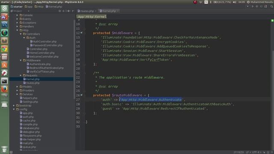This screenshot has height=154, width=274.
Task: Click the Debug button in the toolbar
Action: click(x=257, y=6)
